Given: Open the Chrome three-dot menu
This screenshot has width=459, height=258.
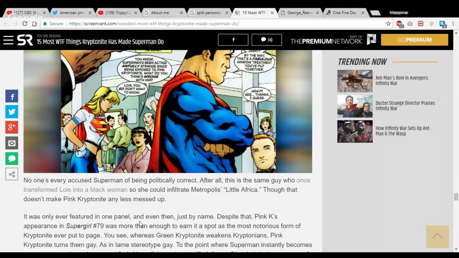Looking at the screenshot, I should coord(453,24).
